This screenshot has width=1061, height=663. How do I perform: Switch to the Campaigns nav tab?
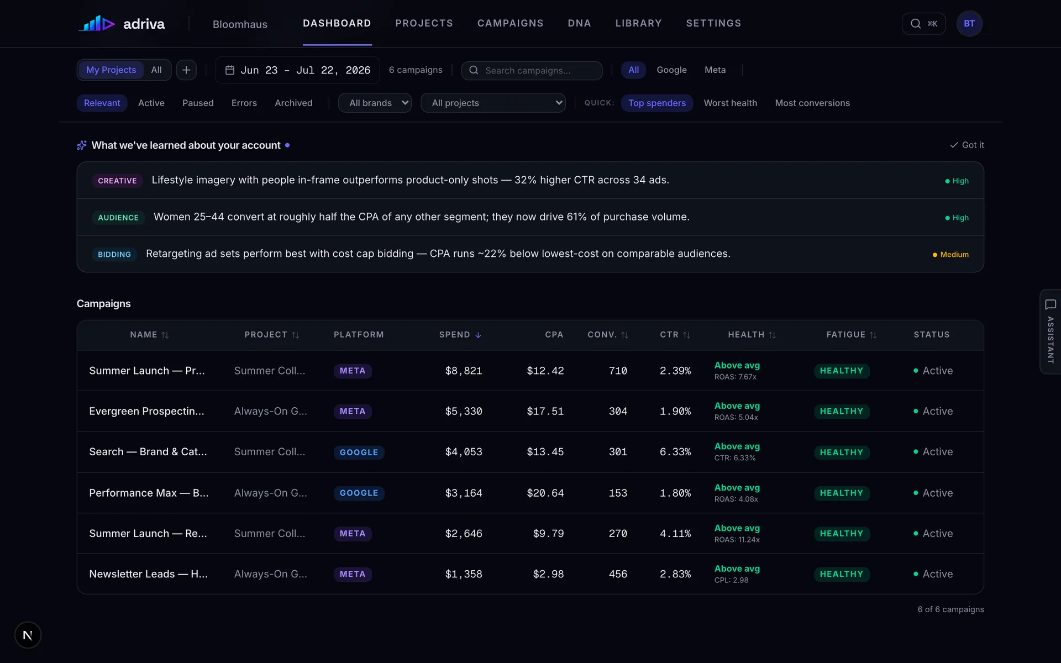click(510, 23)
